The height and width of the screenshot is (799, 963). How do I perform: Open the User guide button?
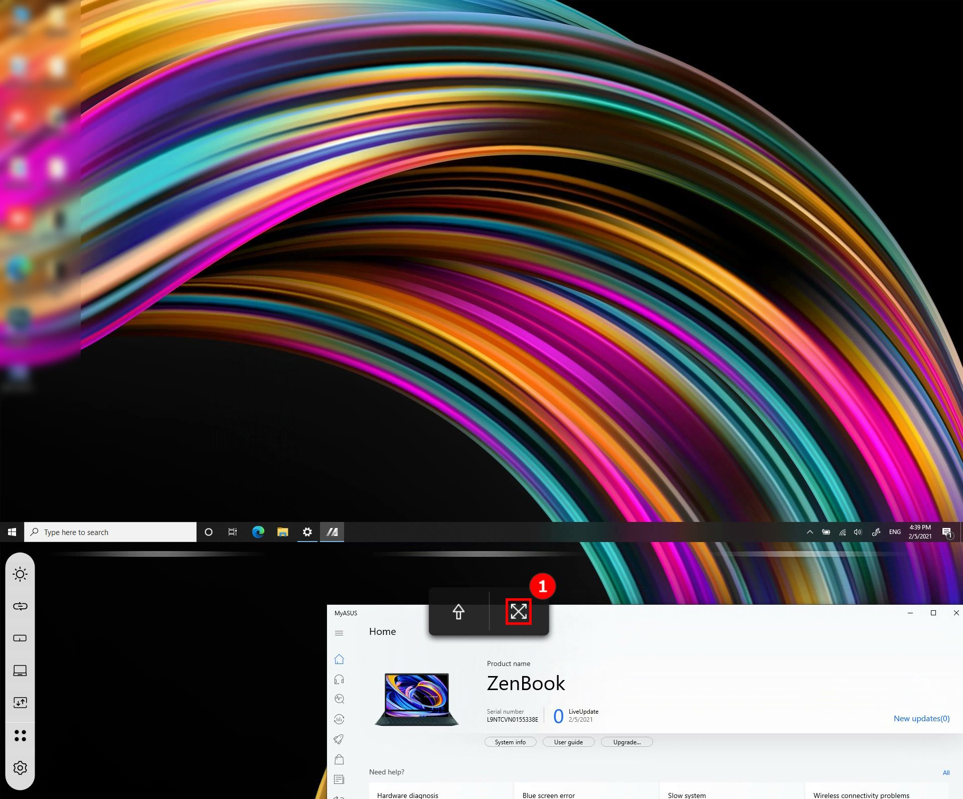[x=568, y=742]
